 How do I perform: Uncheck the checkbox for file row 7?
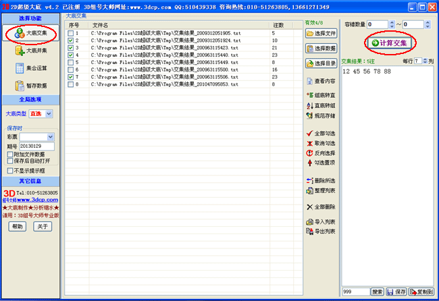pyautogui.click(x=71, y=78)
